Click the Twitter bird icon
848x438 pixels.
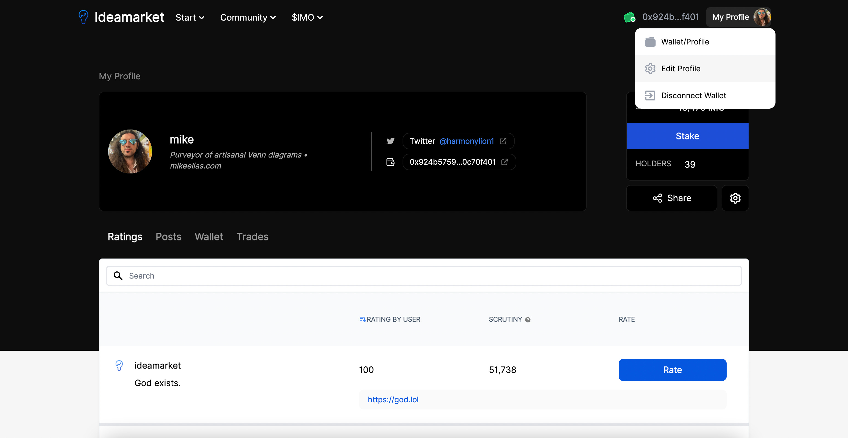[390, 141]
